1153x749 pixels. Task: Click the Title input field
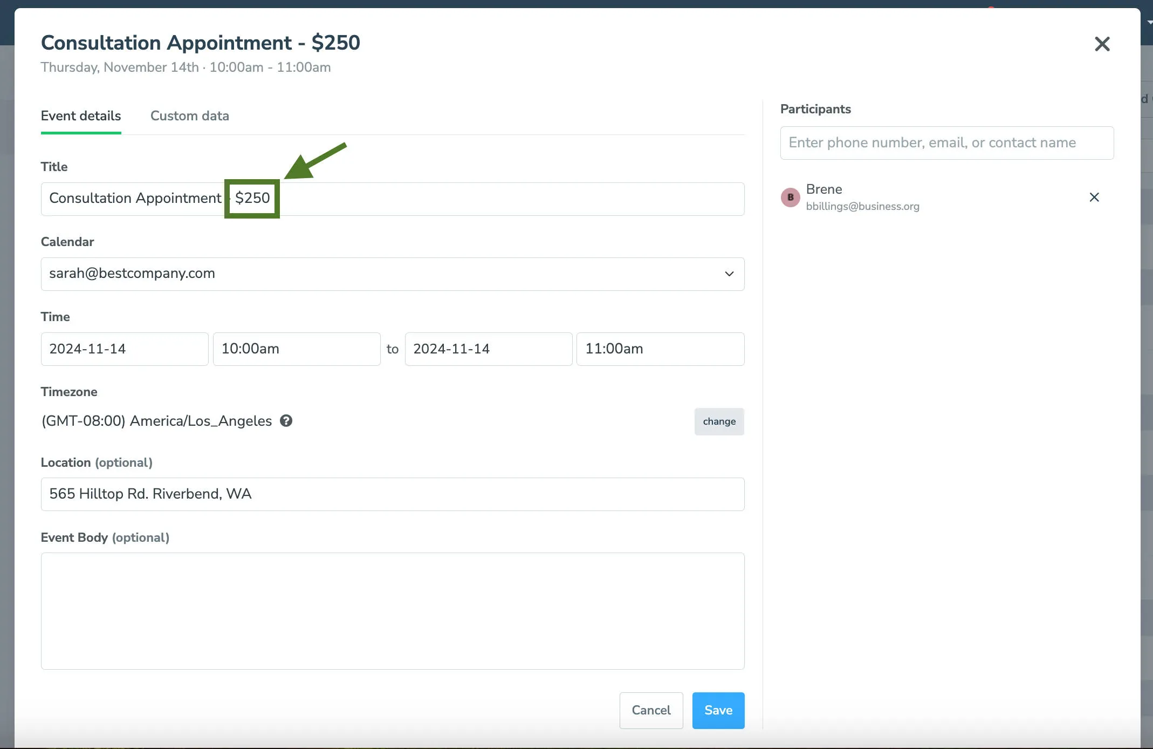point(392,199)
